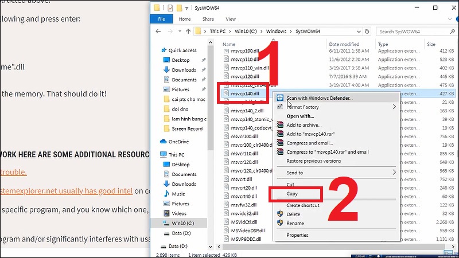Screen dimensions: 459x258
Task: Sort by Size column header
Action: tap(431, 44)
